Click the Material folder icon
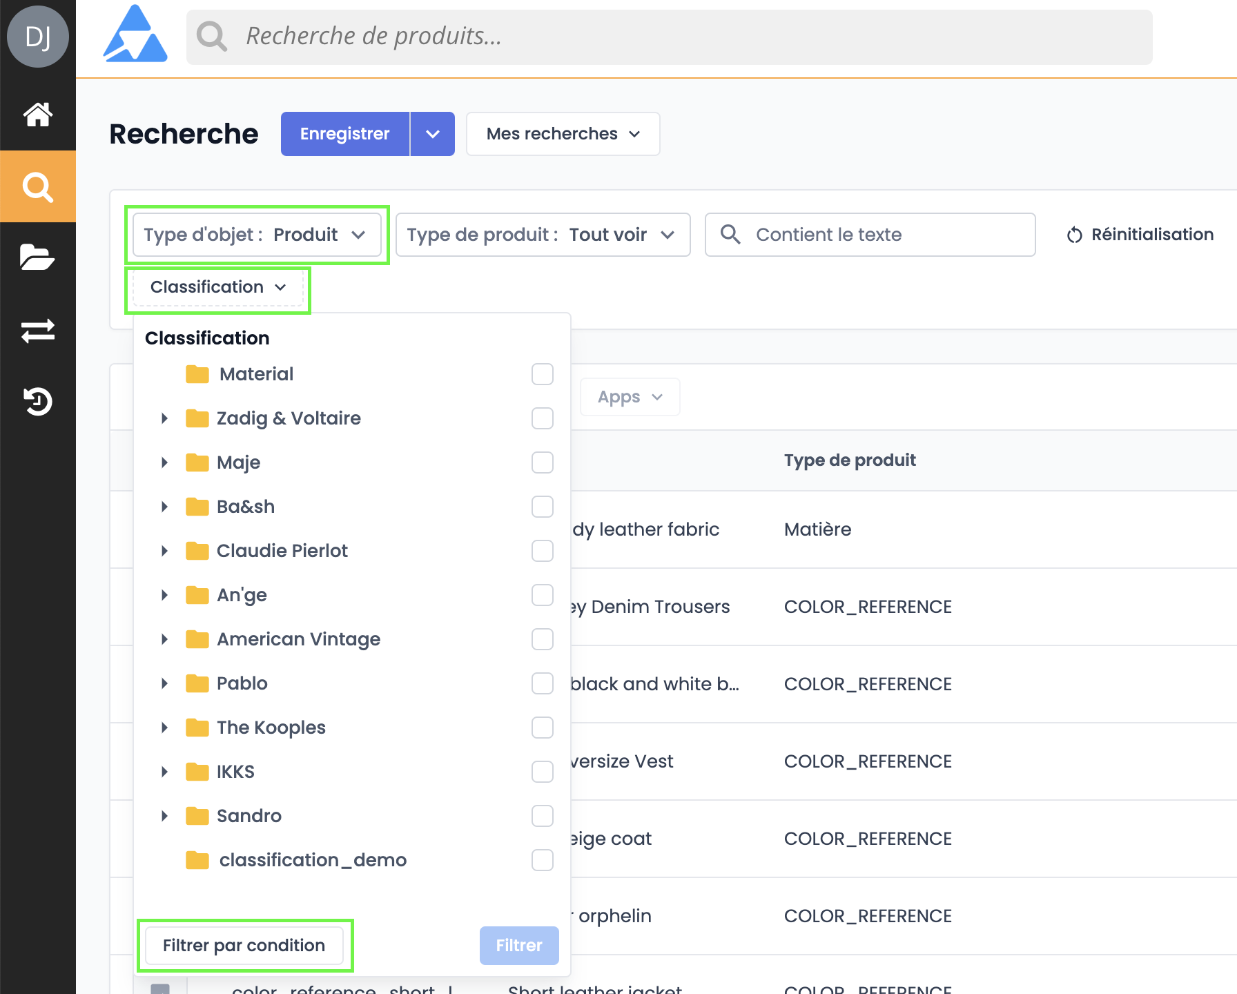Viewport: 1237px width, 994px height. point(197,374)
